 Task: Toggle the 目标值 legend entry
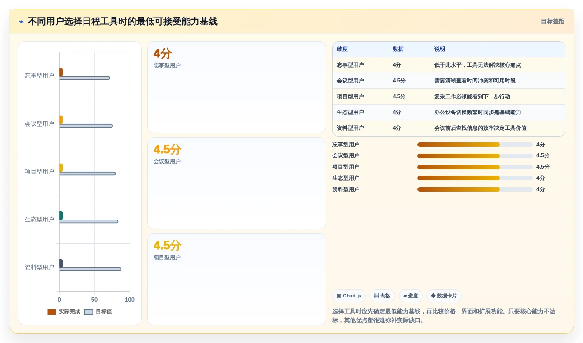tap(98, 311)
